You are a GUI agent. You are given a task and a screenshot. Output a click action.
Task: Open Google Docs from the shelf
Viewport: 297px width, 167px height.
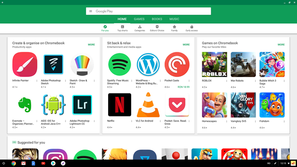pos(33,163)
